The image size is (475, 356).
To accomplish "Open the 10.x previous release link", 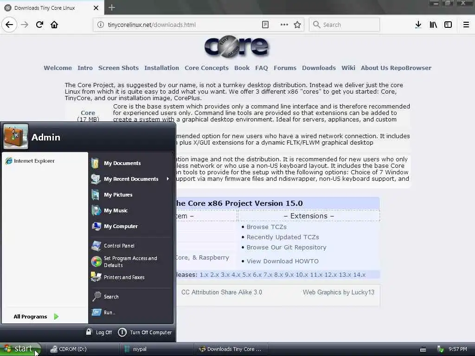I will 302,274.
